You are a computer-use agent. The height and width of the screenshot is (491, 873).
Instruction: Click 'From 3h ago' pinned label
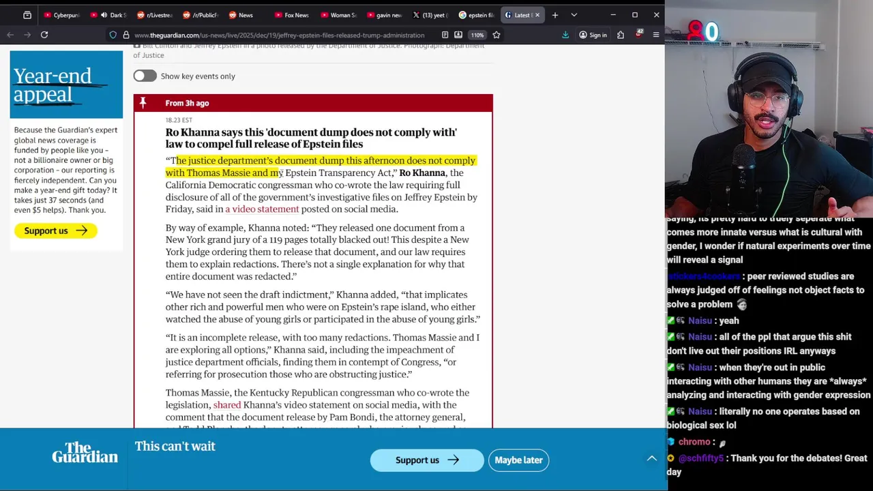pyautogui.click(x=187, y=103)
